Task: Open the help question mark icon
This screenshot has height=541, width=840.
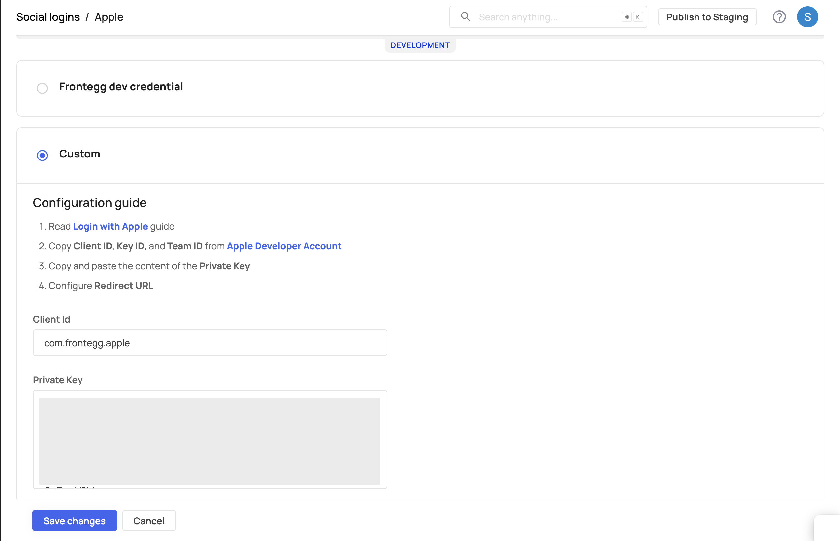Action: coord(779,17)
